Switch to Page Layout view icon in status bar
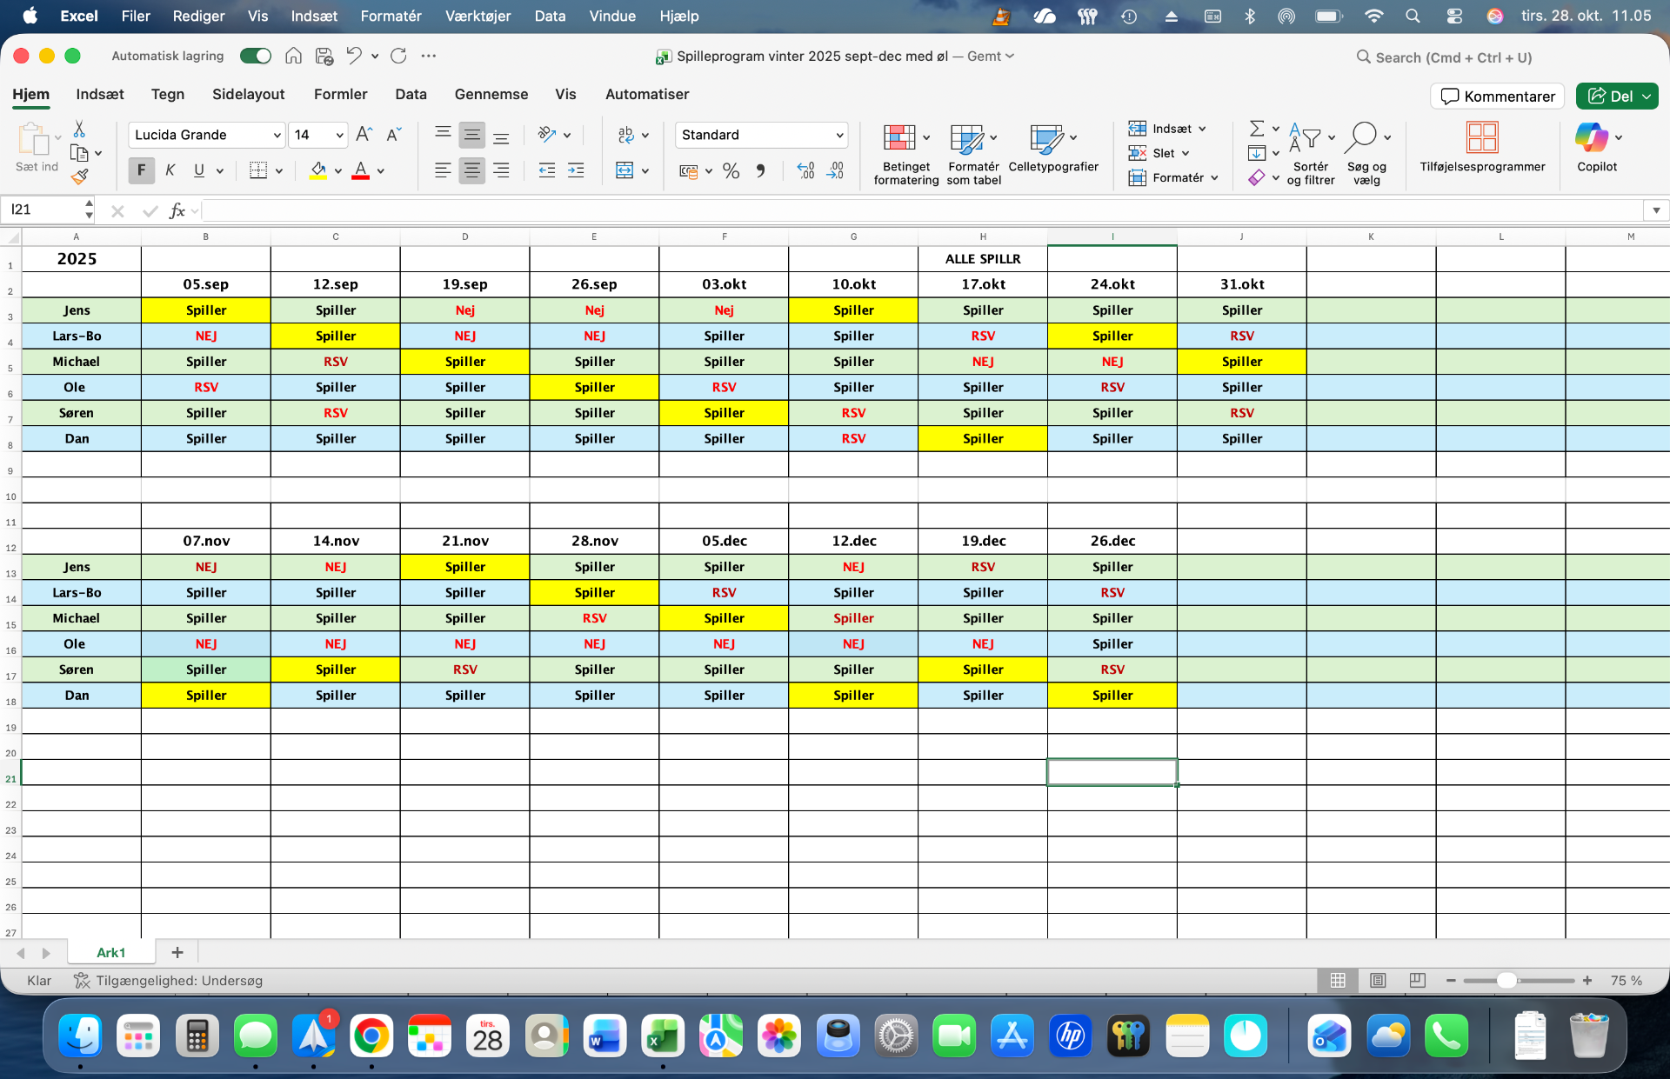1670x1079 pixels. point(1378,981)
